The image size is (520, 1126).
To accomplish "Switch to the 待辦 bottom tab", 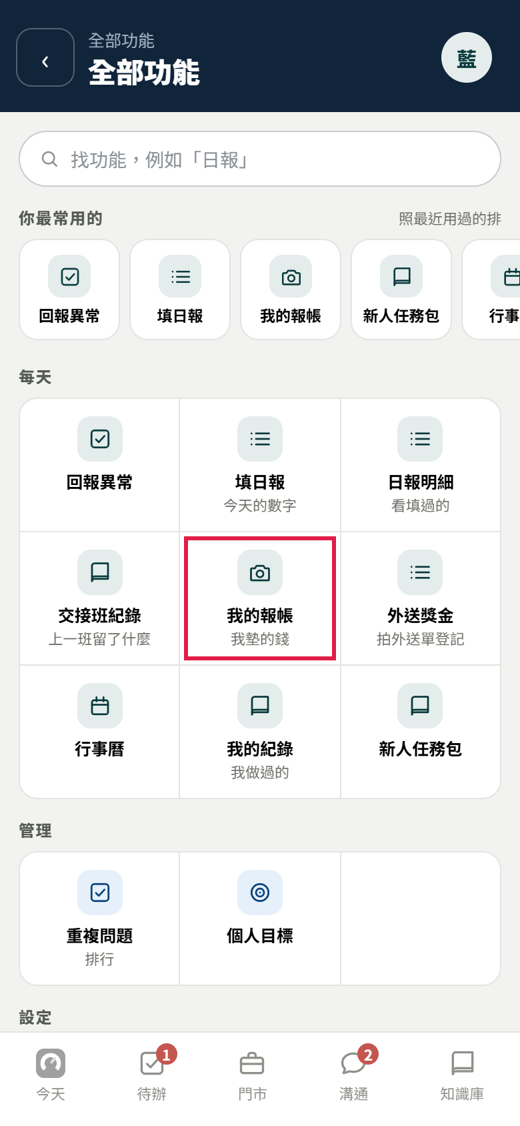I will 152,1074.
